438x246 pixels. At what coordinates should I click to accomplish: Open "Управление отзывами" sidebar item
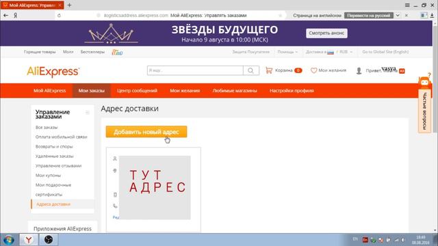[58, 165]
